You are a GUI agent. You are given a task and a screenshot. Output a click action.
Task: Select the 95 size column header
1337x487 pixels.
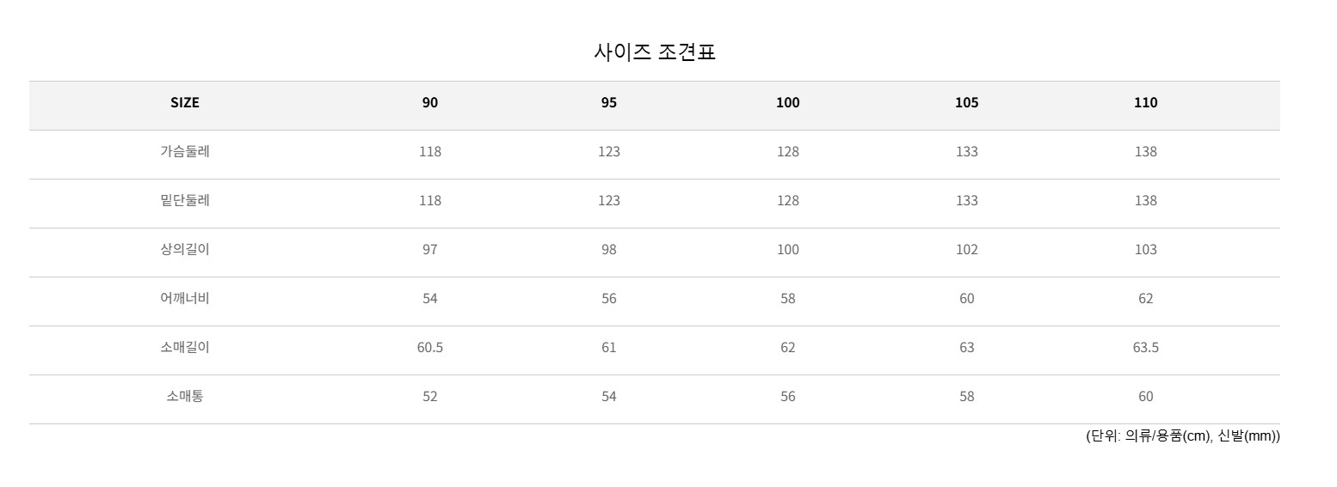(609, 103)
